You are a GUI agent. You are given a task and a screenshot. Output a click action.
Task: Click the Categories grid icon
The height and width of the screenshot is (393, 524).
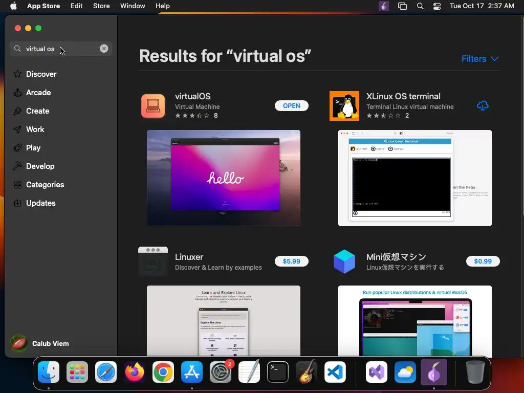[17, 184]
